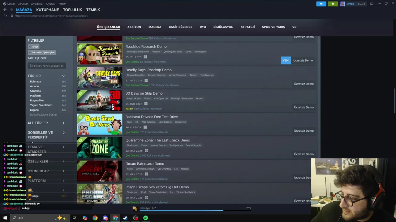Open Steam from the taskbar
The width and height of the screenshot is (396, 222).
[x=125, y=218]
